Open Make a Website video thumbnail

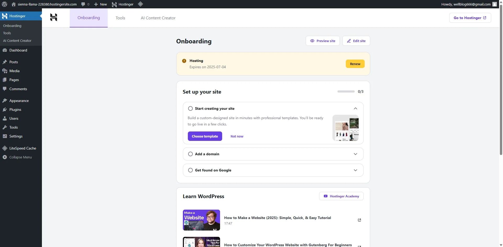(201, 220)
